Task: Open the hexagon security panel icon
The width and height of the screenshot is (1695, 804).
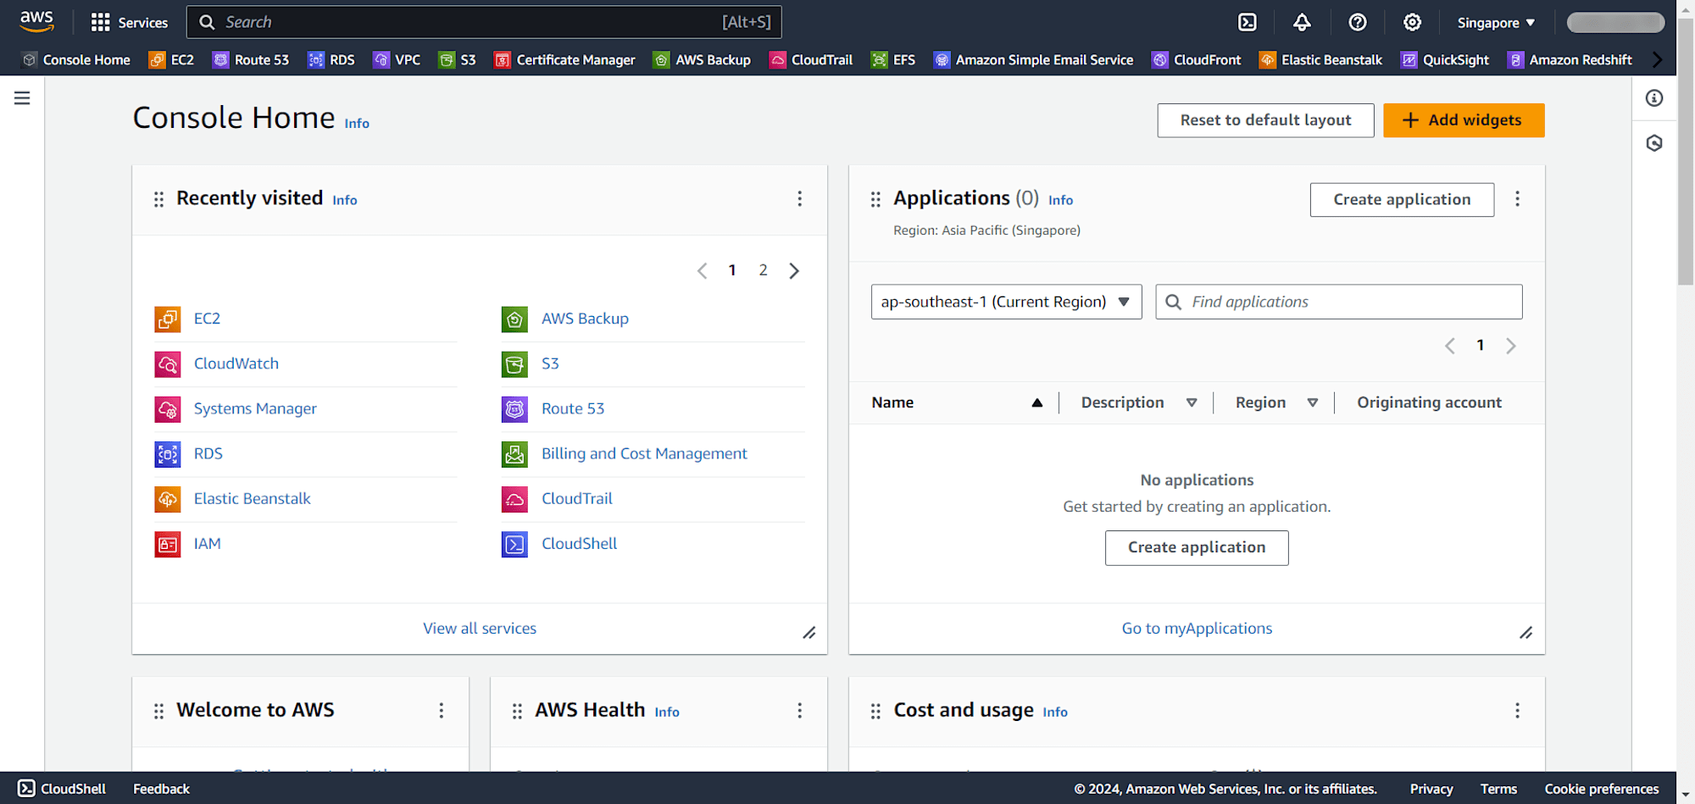Action: click(1654, 143)
